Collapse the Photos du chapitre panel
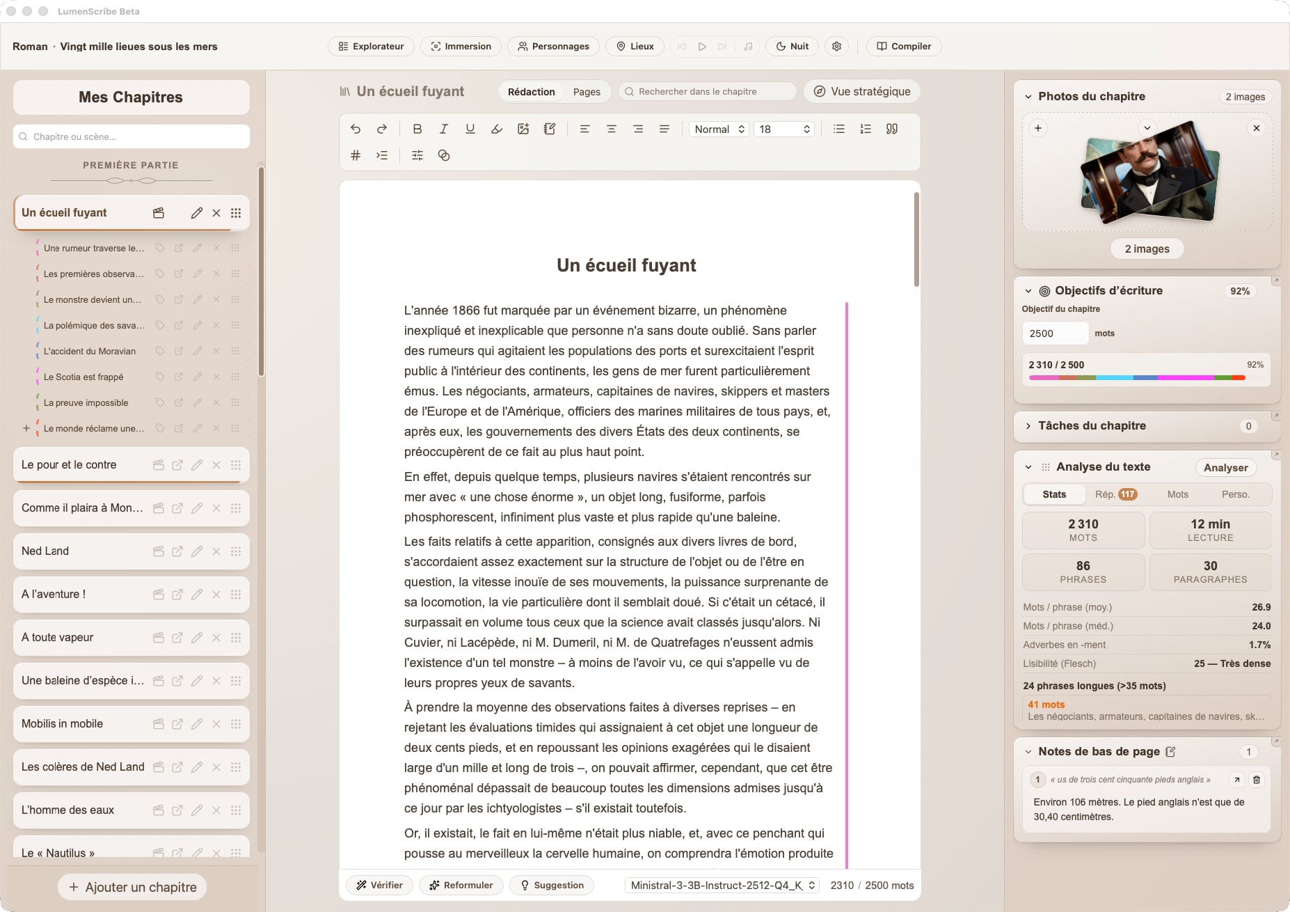Viewport: 1290px width, 912px height. pos(1028,97)
